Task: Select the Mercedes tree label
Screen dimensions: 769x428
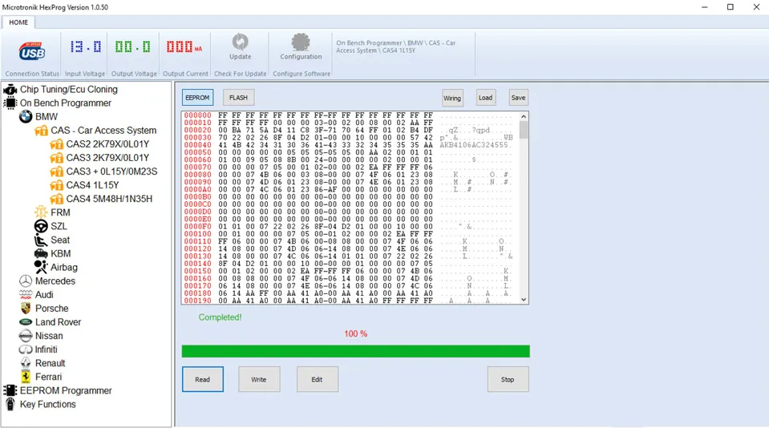Action: click(55, 281)
